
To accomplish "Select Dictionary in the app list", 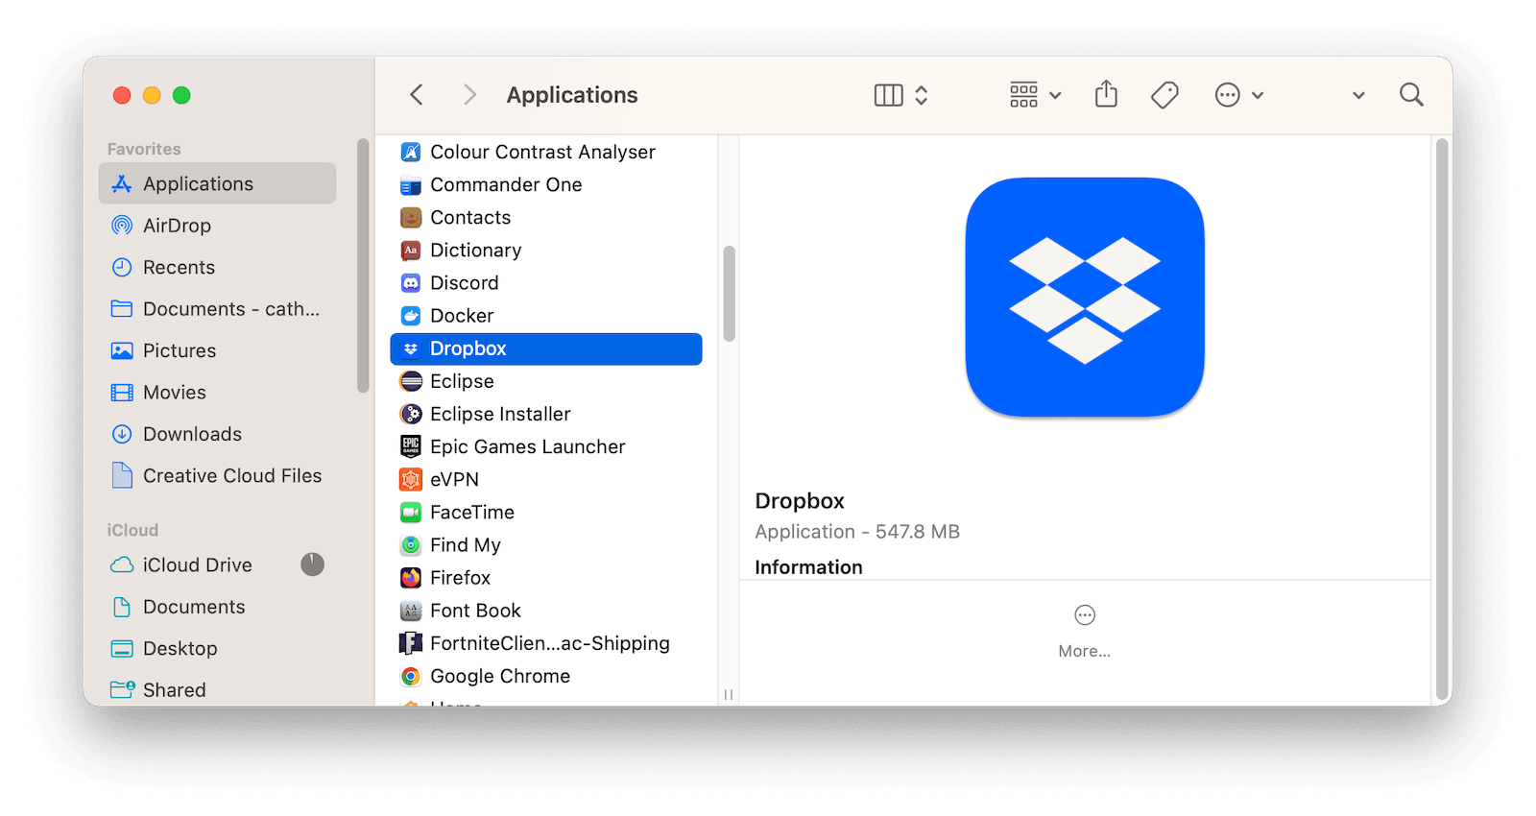I will pyautogui.click(x=546, y=250).
